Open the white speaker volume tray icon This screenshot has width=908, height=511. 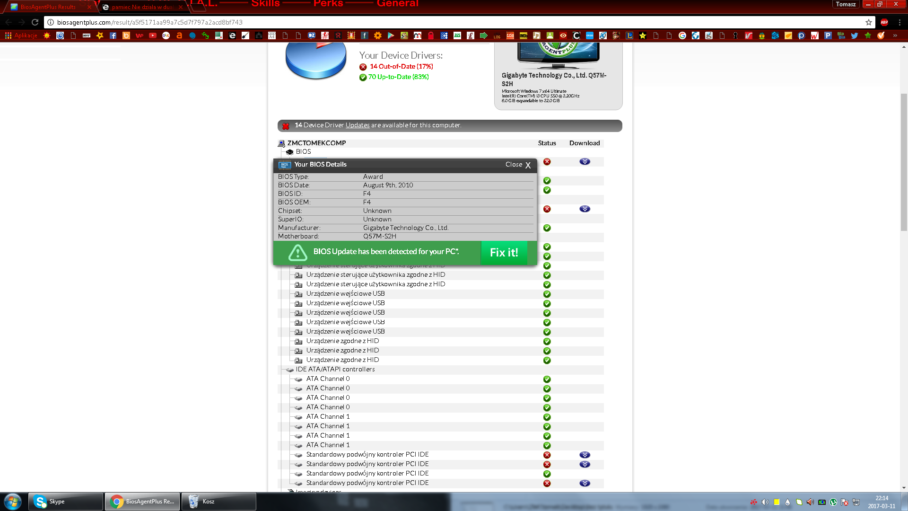(765, 502)
